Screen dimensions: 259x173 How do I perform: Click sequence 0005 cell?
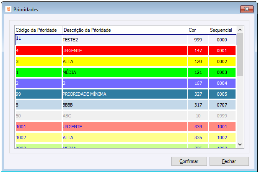pyautogui.click(x=223, y=94)
